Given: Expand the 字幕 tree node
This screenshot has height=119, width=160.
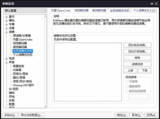Looking at the screenshot, I should [x=6, y=24].
